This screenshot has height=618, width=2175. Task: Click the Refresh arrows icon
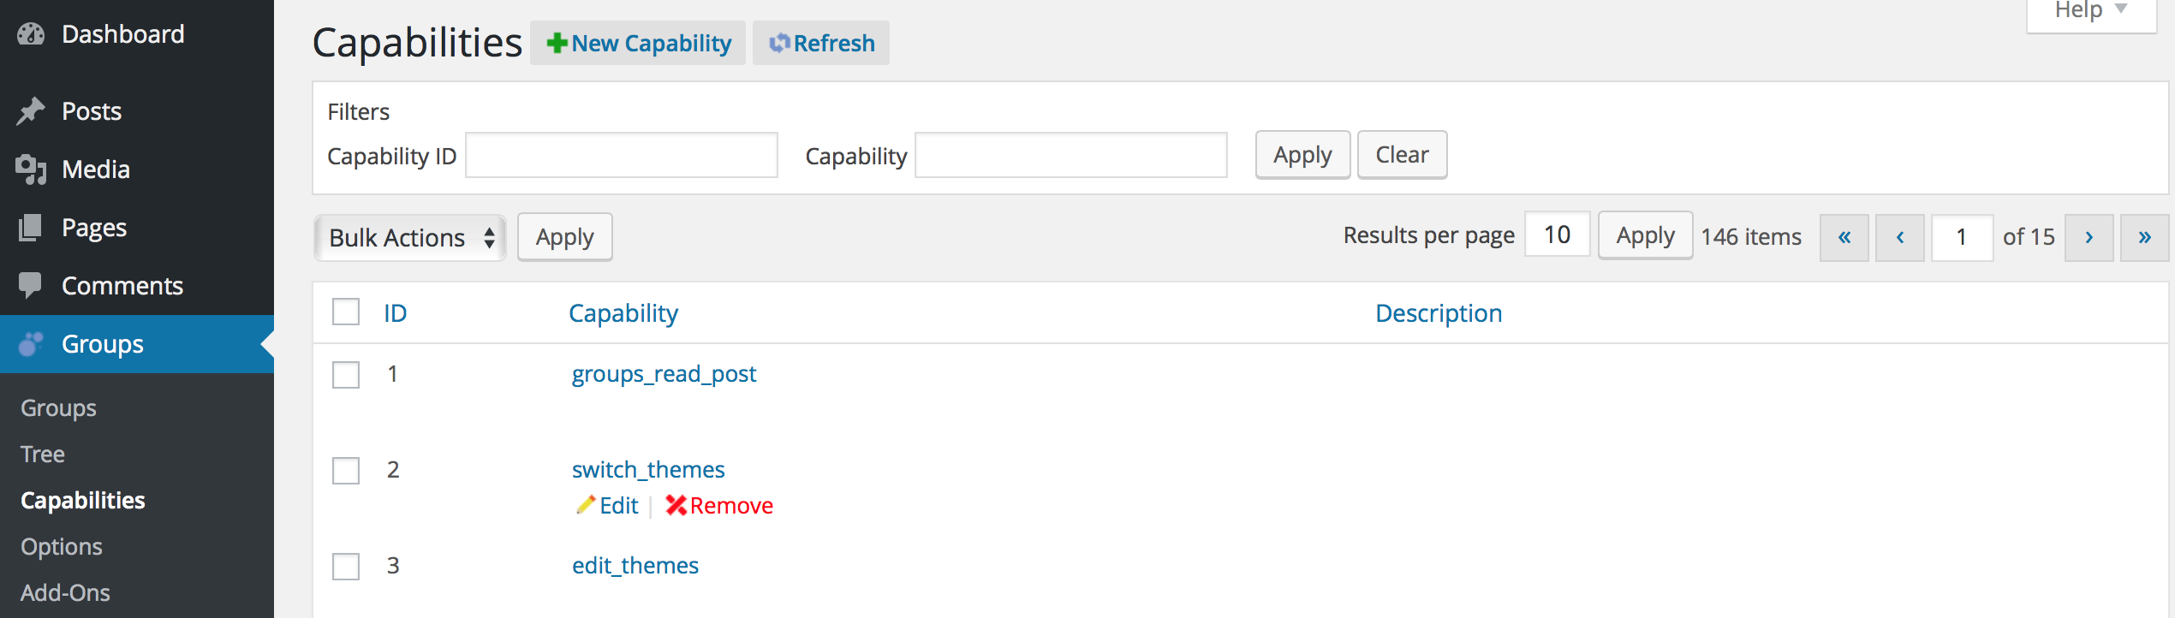point(778,43)
